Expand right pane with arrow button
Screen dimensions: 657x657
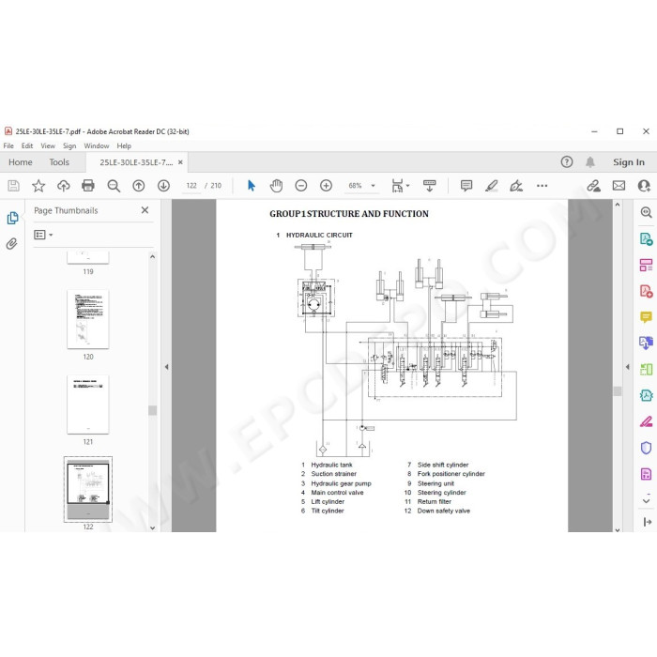click(647, 522)
